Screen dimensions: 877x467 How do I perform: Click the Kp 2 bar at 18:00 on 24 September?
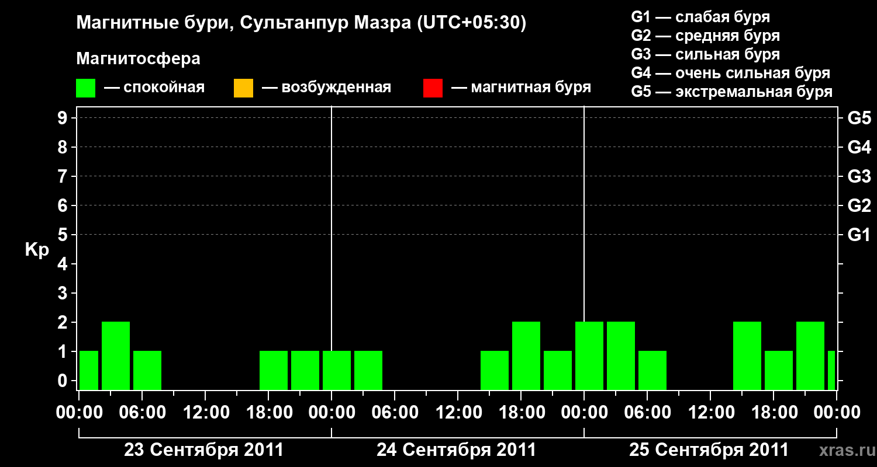tap(526, 356)
